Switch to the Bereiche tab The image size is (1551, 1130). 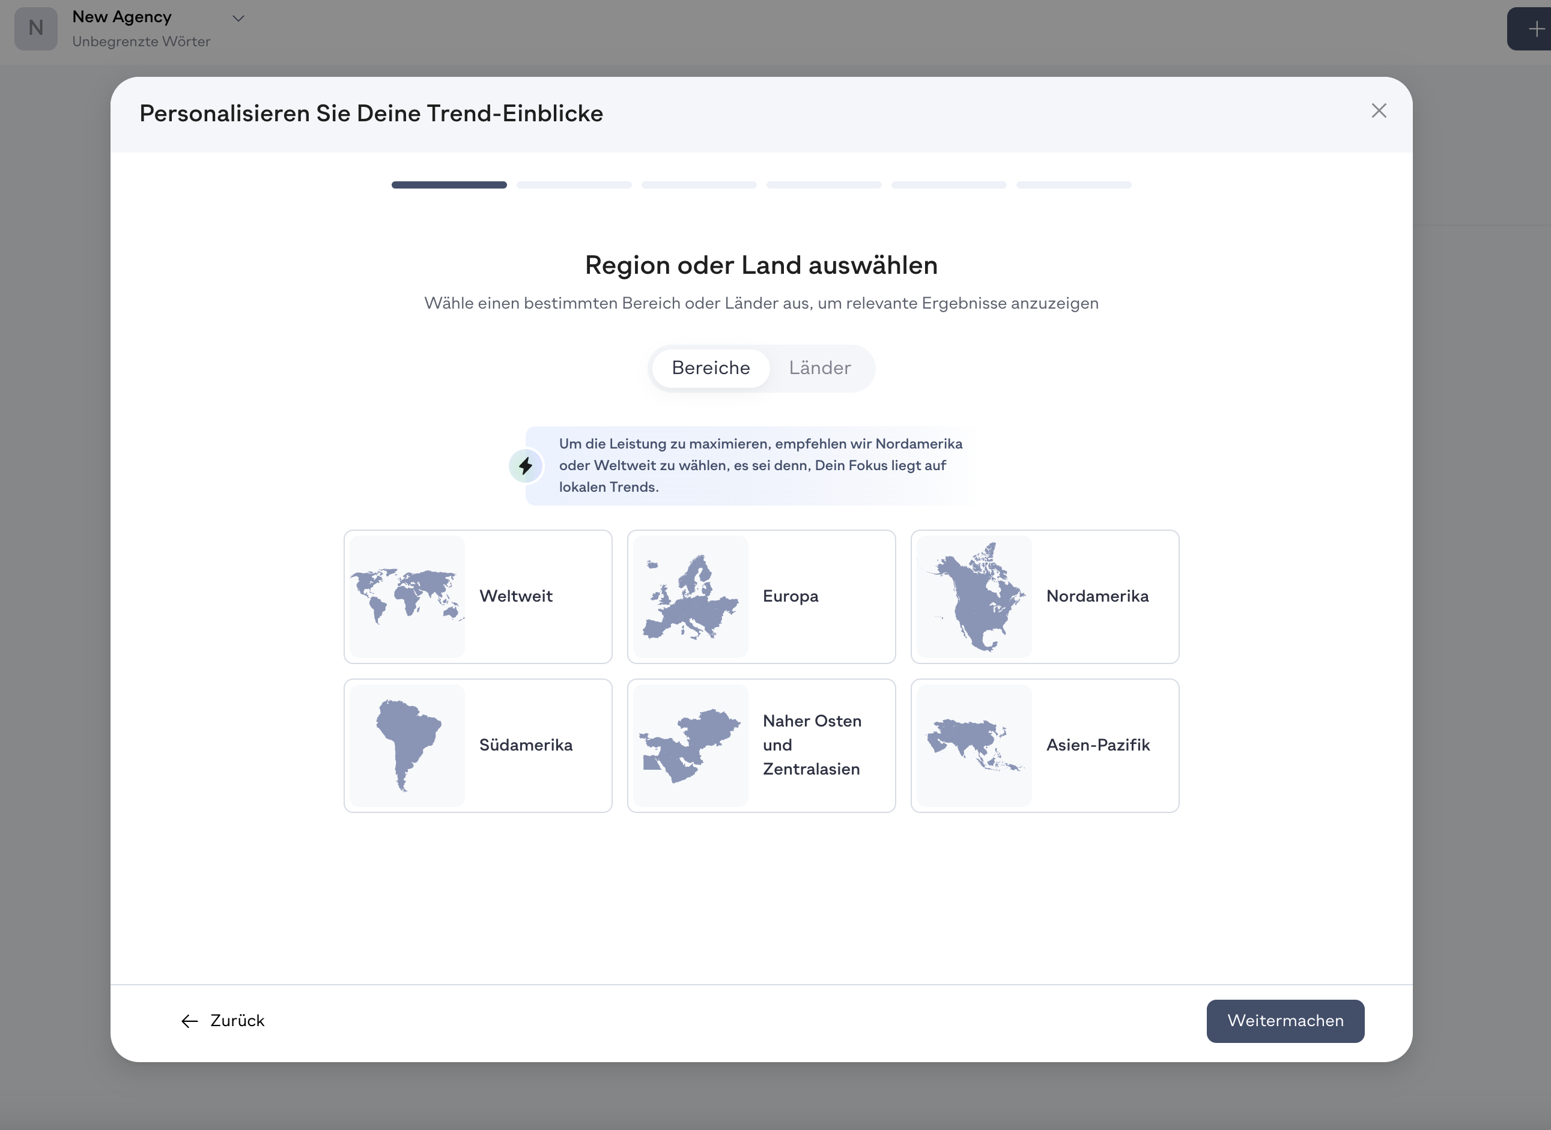click(710, 368)
